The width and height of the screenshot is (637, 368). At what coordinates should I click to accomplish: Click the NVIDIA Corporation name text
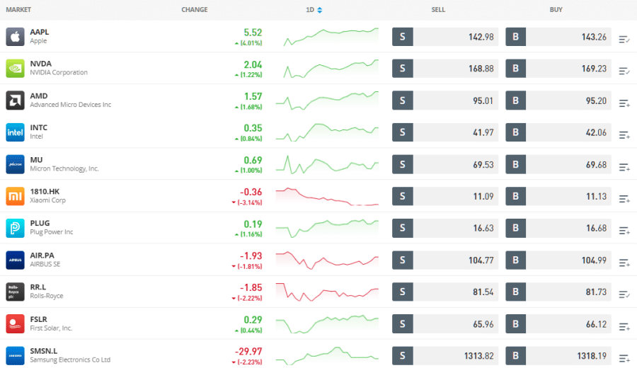coord(59,73)
